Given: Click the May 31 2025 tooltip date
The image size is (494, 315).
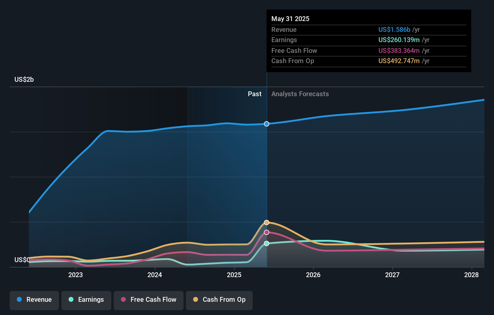Looking at the screenshot, I should point(290,19).
